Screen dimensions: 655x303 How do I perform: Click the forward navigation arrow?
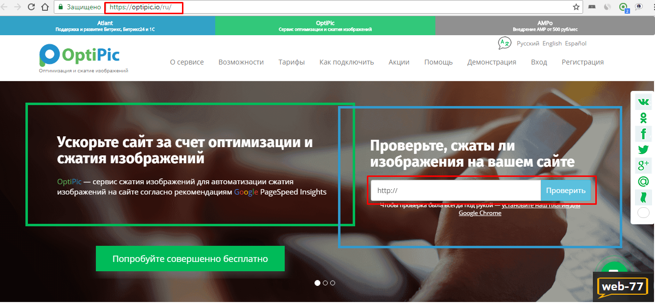[x=18, y=7]
